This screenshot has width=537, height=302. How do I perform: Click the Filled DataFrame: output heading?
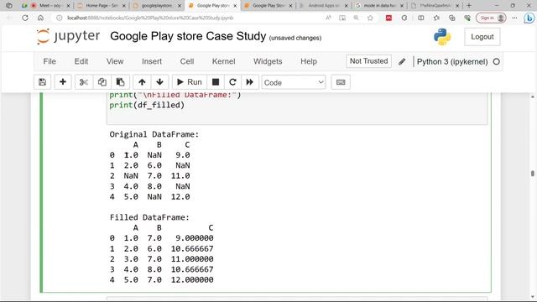[x=149, y=217]
